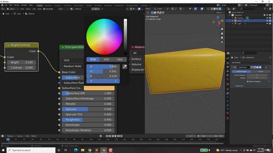The height and width of the screenshot is (153, 273).
Task: Open Modifier properties wrench tab
Action: (x=227, y=93)
